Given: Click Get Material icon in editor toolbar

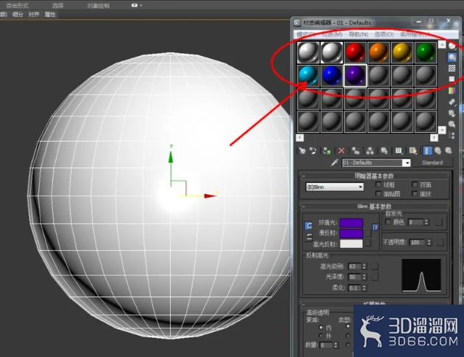Looking at the screenshot, I should point(302,150).
